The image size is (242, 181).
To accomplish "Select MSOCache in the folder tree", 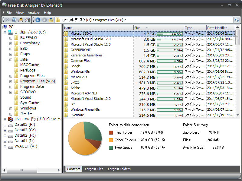I will (x=30, y=65).
